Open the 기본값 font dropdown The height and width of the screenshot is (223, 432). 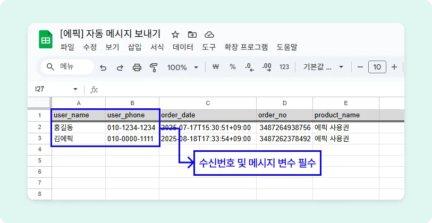pos(323,67)
